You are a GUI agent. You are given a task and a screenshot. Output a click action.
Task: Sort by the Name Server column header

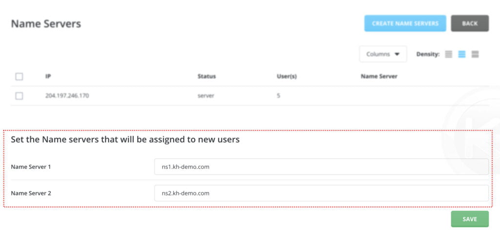pyautogui.click(x=379, y=76)
